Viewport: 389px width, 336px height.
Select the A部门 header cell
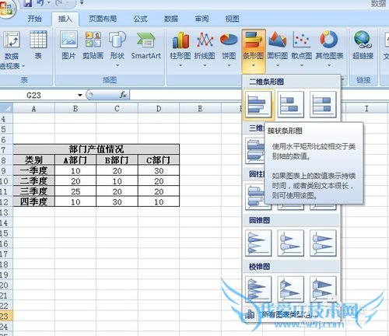tap(75, 160)
